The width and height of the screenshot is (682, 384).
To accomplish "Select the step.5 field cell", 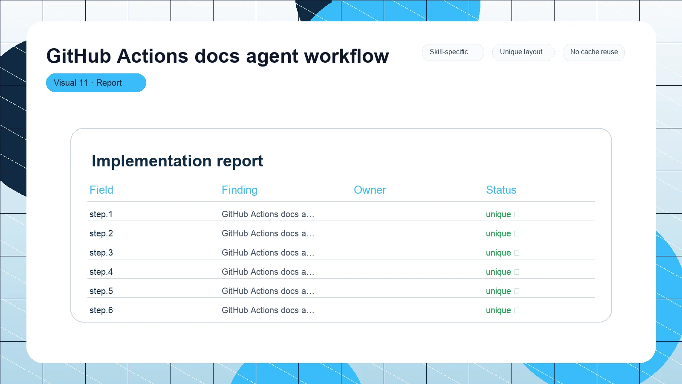I will pos(101,291).
